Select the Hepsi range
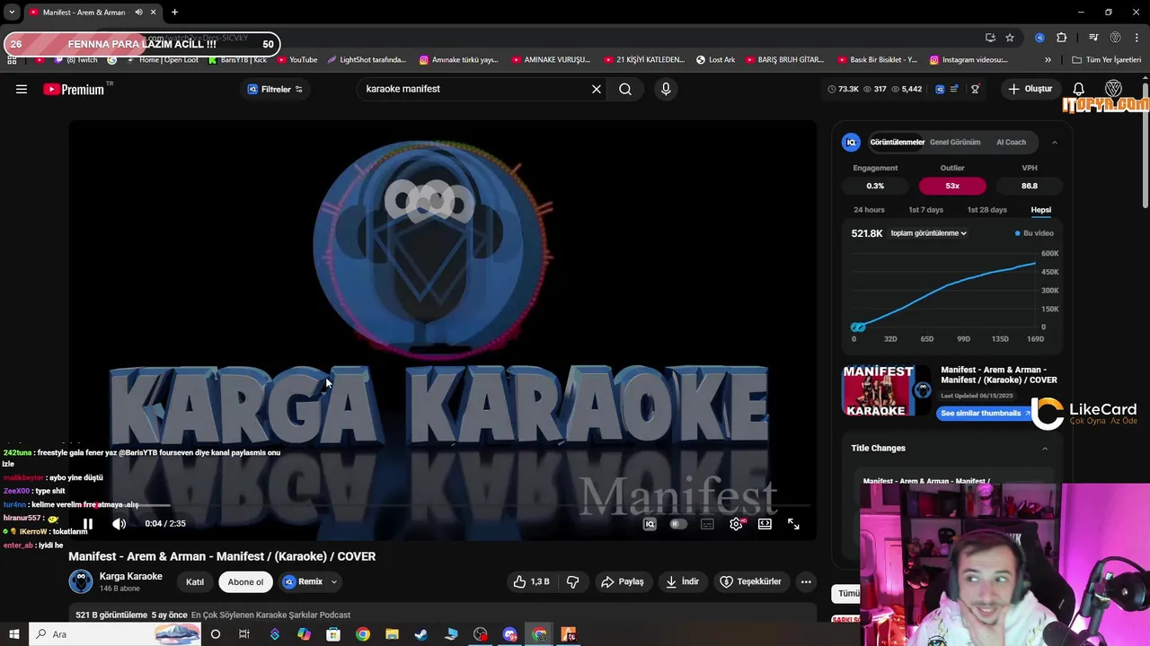Viewport: 1150px width, 646px height. click(x=1041, y=210)
